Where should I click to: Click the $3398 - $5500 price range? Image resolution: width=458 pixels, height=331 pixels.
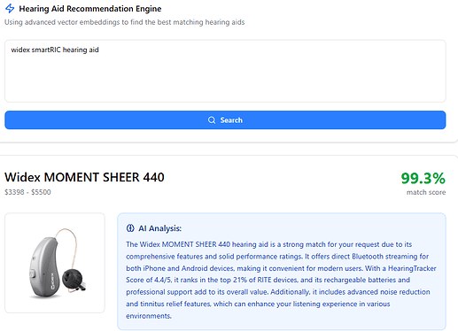[x=27, y=192]
